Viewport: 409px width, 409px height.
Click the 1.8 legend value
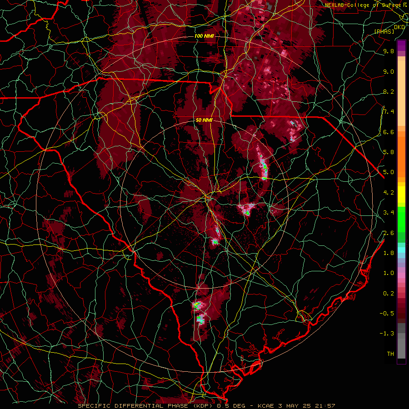389,253
